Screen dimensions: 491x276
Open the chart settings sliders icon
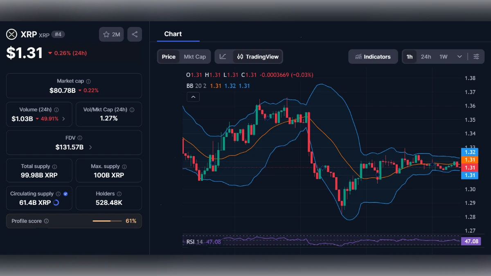(x=476, y=56)
